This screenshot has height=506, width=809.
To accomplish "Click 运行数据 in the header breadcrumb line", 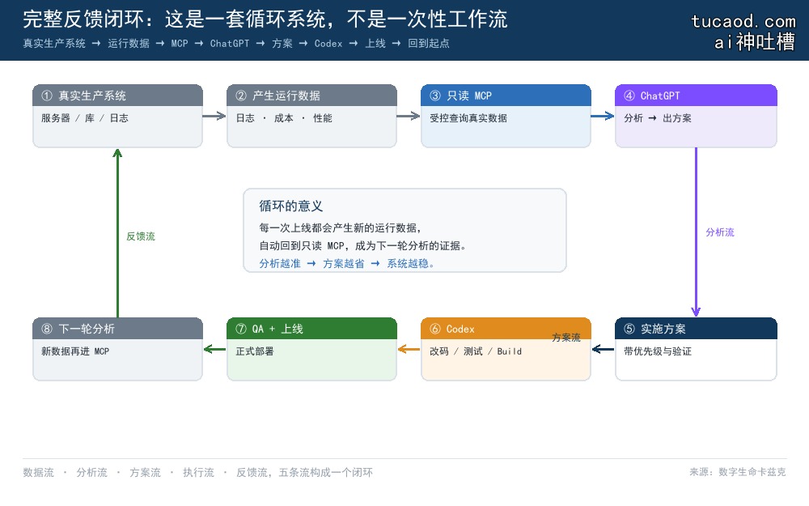I will tap(129, 44).
